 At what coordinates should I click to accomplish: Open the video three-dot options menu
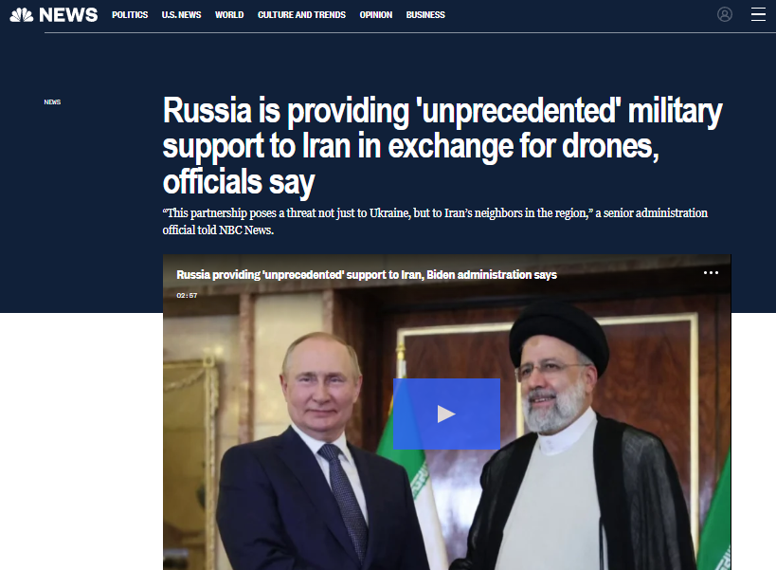tap(711, 273)
